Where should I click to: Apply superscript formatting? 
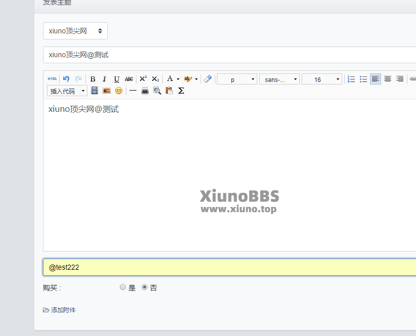coord(143,79)
